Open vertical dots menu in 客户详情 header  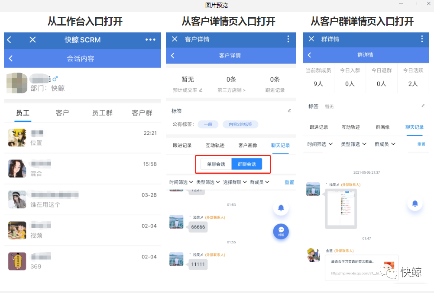click(x=288, y=39)
